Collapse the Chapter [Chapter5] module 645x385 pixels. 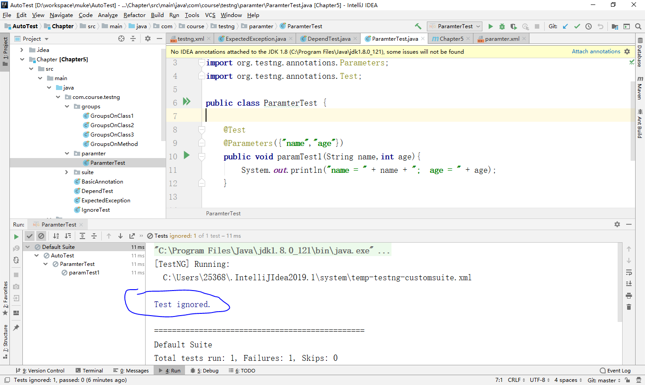click(x=22, y=59)
